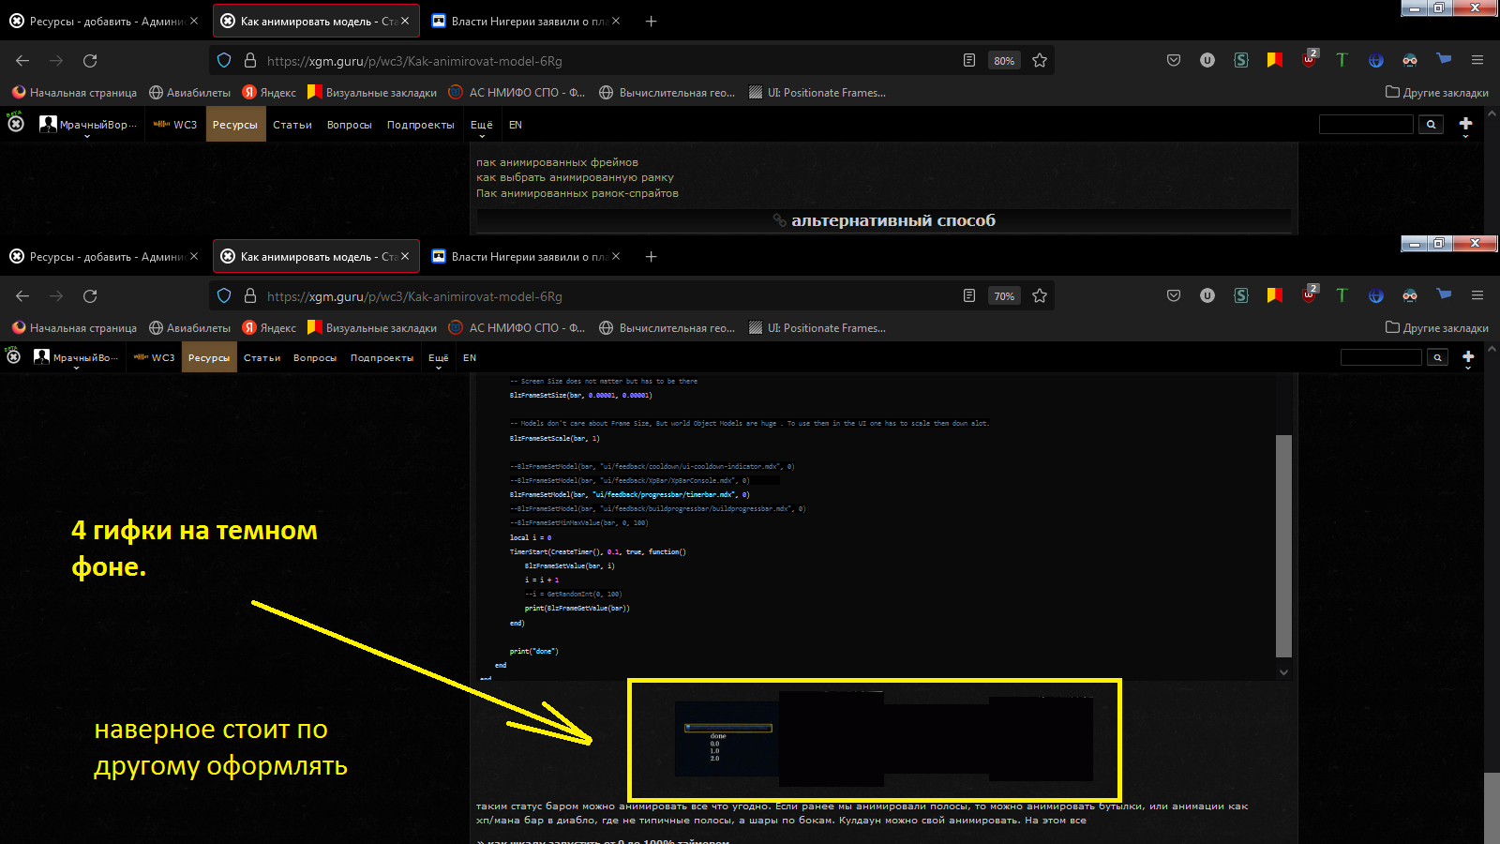This screenshot has width=1500, height=844.
Task: Reload the page in the lower browser window
Action: (90, 296)
